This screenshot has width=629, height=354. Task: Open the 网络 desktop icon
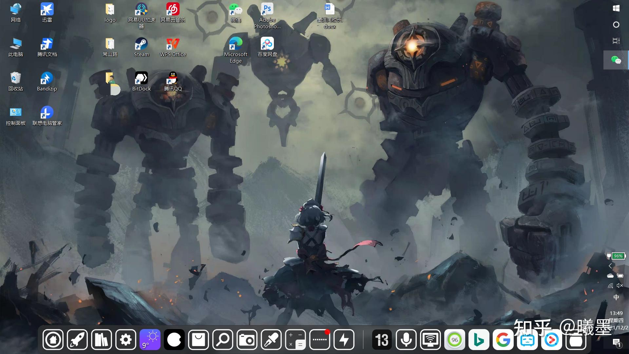pos(15,13)
